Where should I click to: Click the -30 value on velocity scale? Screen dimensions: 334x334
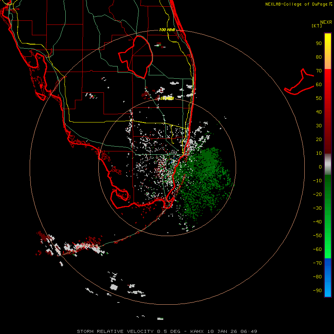(317, 208)
